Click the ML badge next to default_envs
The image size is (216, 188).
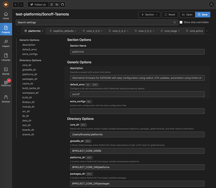click(x=88, y=85)
